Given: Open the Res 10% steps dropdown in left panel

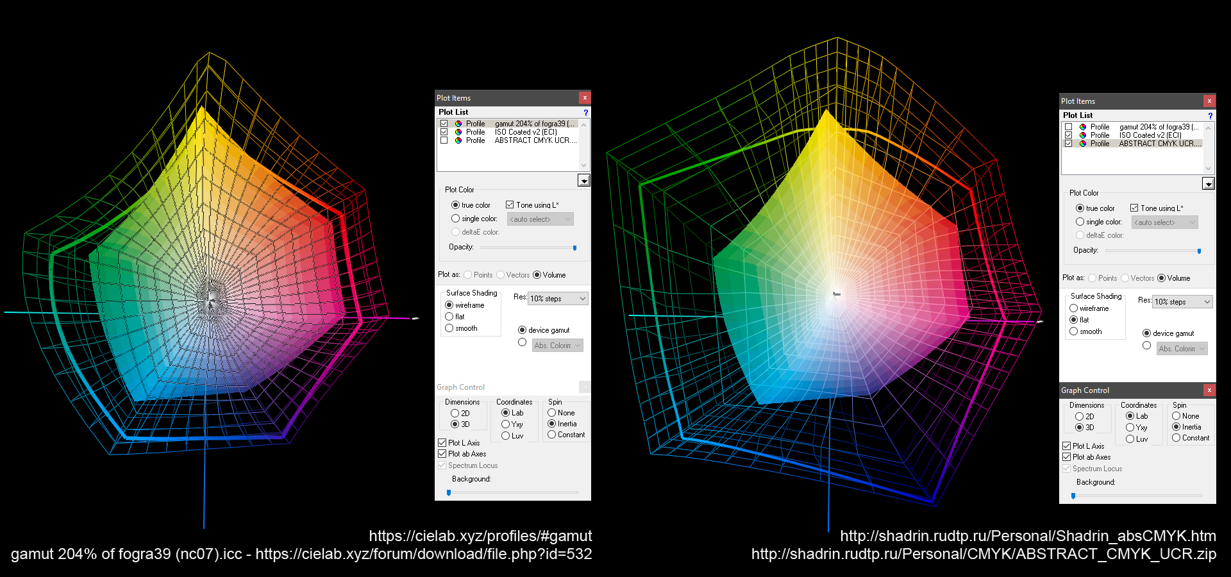Looking at the screenshot, I should click(558, 299).
